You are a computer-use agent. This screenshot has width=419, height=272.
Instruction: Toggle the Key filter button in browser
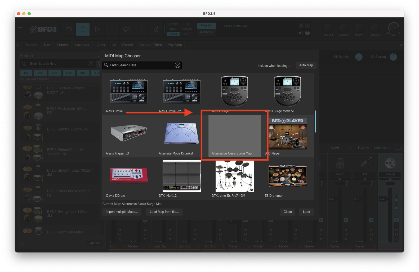click(x=69, y=73)
